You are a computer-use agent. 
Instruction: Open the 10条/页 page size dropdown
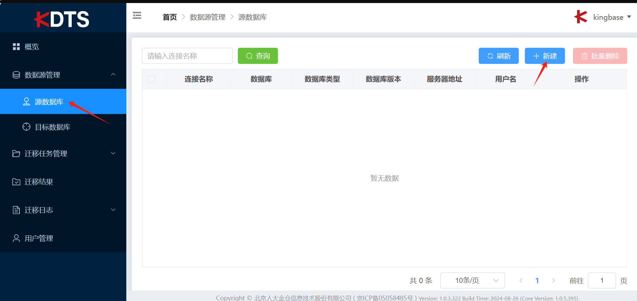pos(472,280)
